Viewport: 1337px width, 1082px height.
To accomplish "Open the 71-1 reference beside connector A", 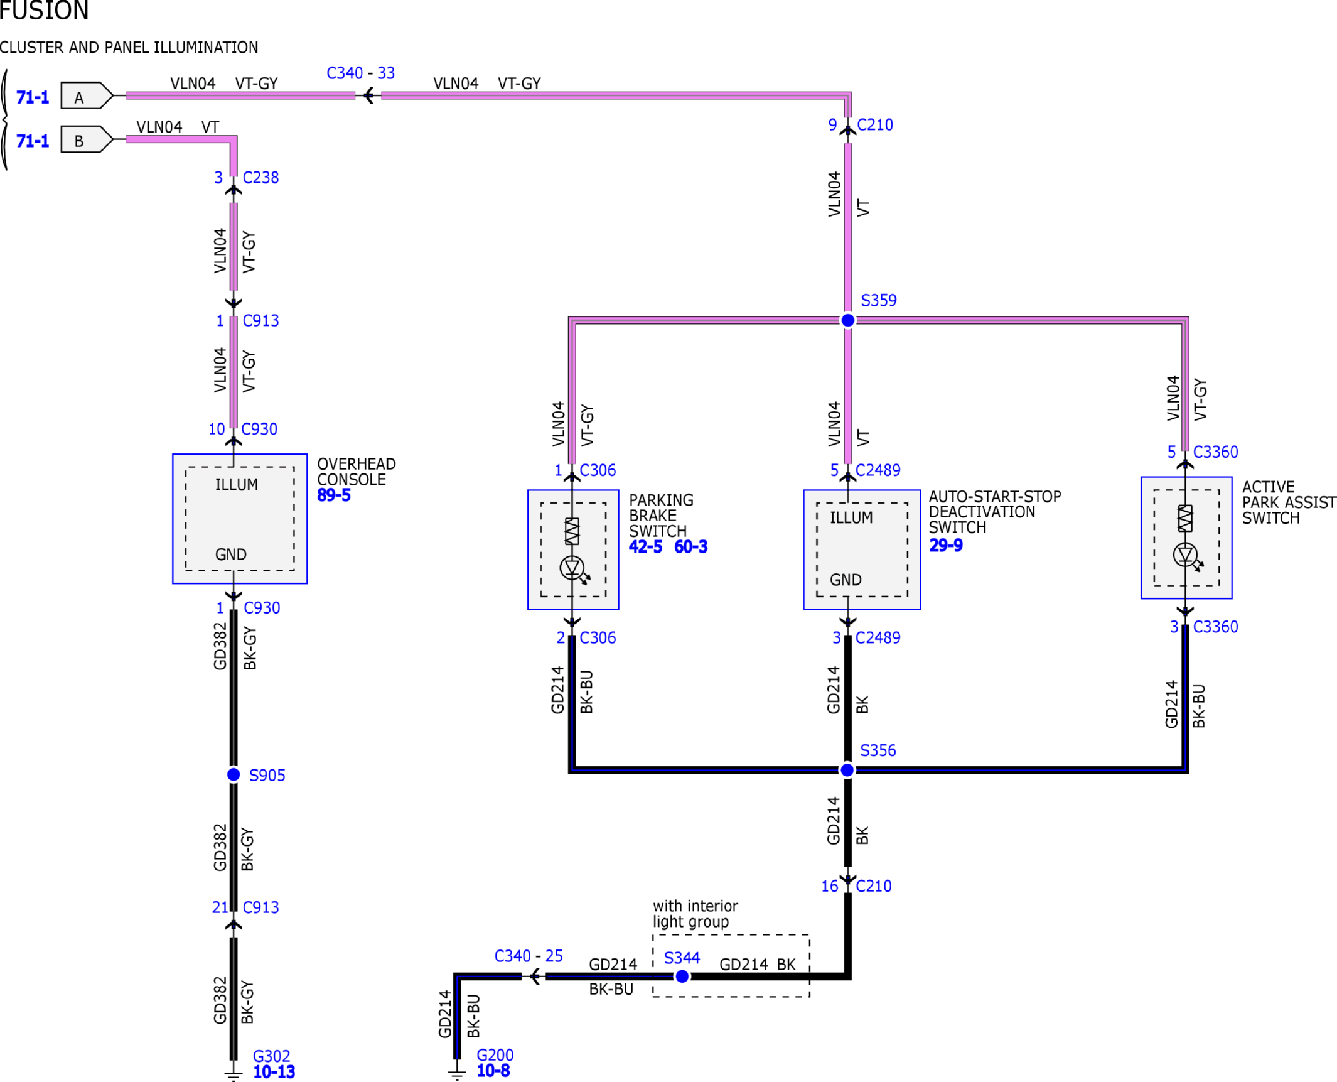I will (x=33, y=97).
